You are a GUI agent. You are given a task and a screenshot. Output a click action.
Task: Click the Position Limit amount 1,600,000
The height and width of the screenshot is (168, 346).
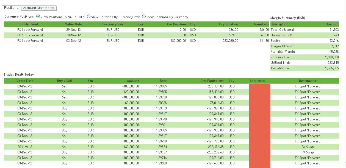coord(332,57)
